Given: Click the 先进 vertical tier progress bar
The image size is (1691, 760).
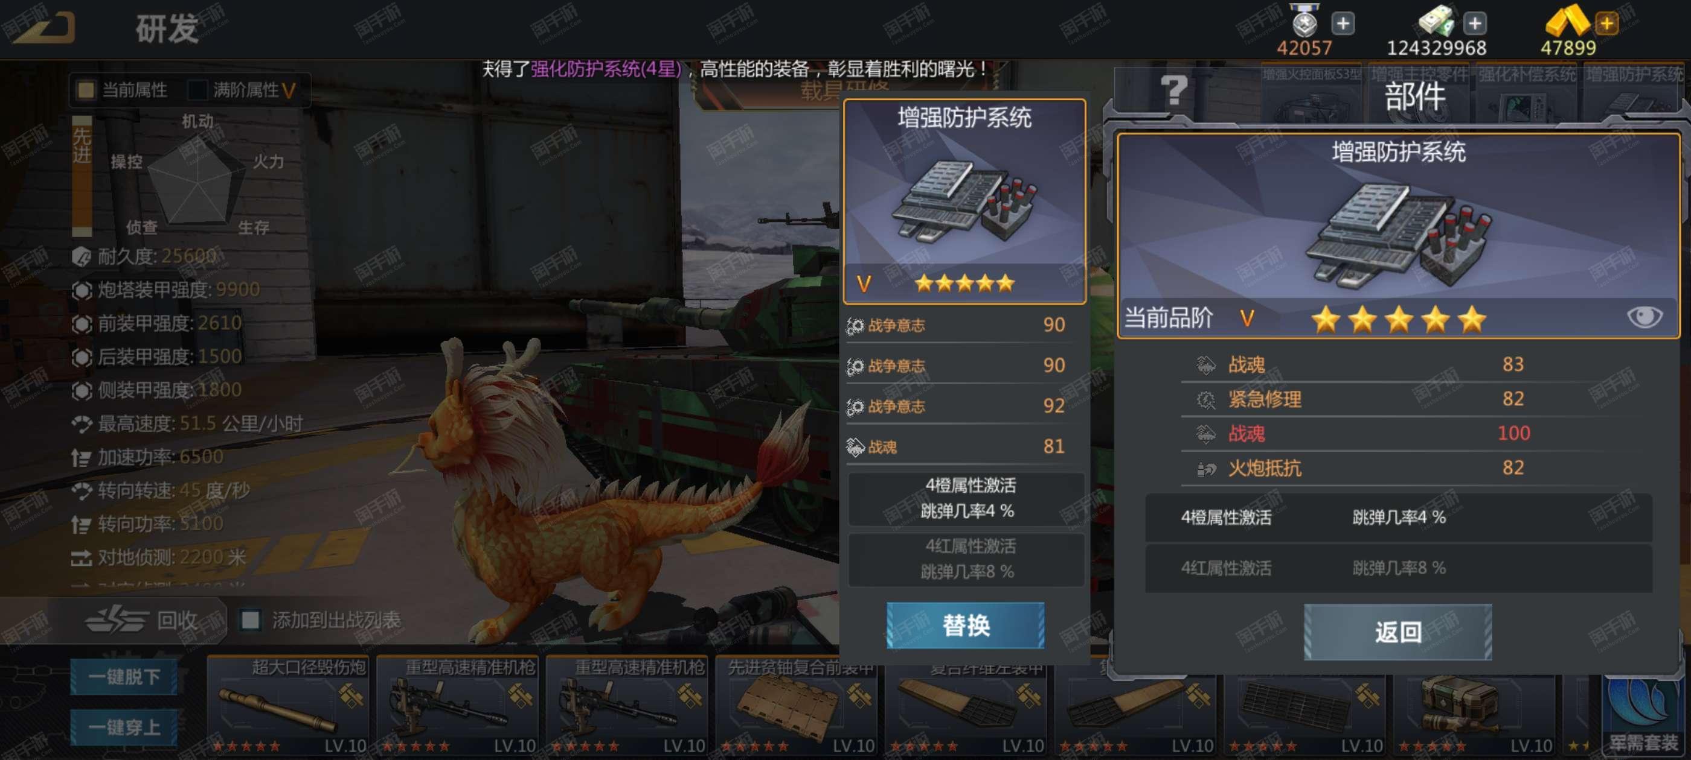Looking at the screenshot, I should (82, 176).
